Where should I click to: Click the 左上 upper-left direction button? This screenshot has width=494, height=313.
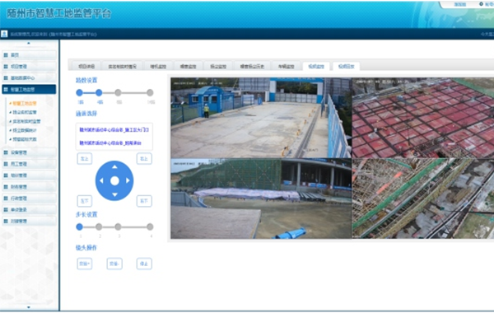click(85, 159)
